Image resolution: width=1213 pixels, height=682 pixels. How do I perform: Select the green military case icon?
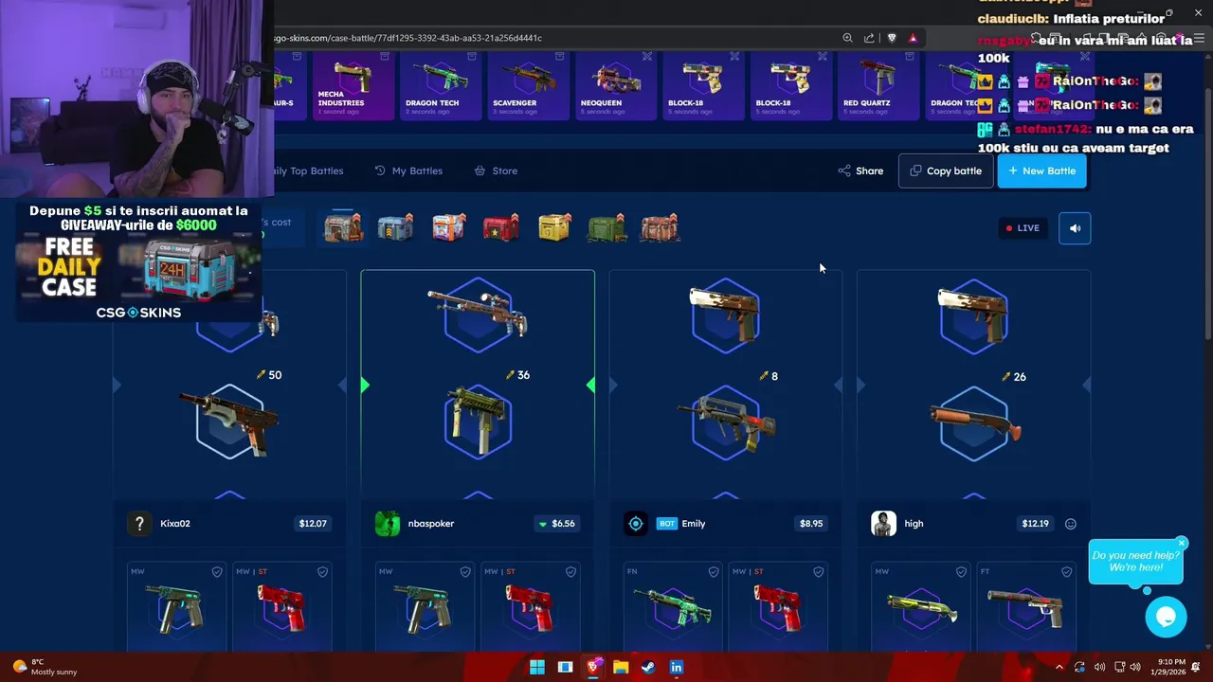point(607,228)
